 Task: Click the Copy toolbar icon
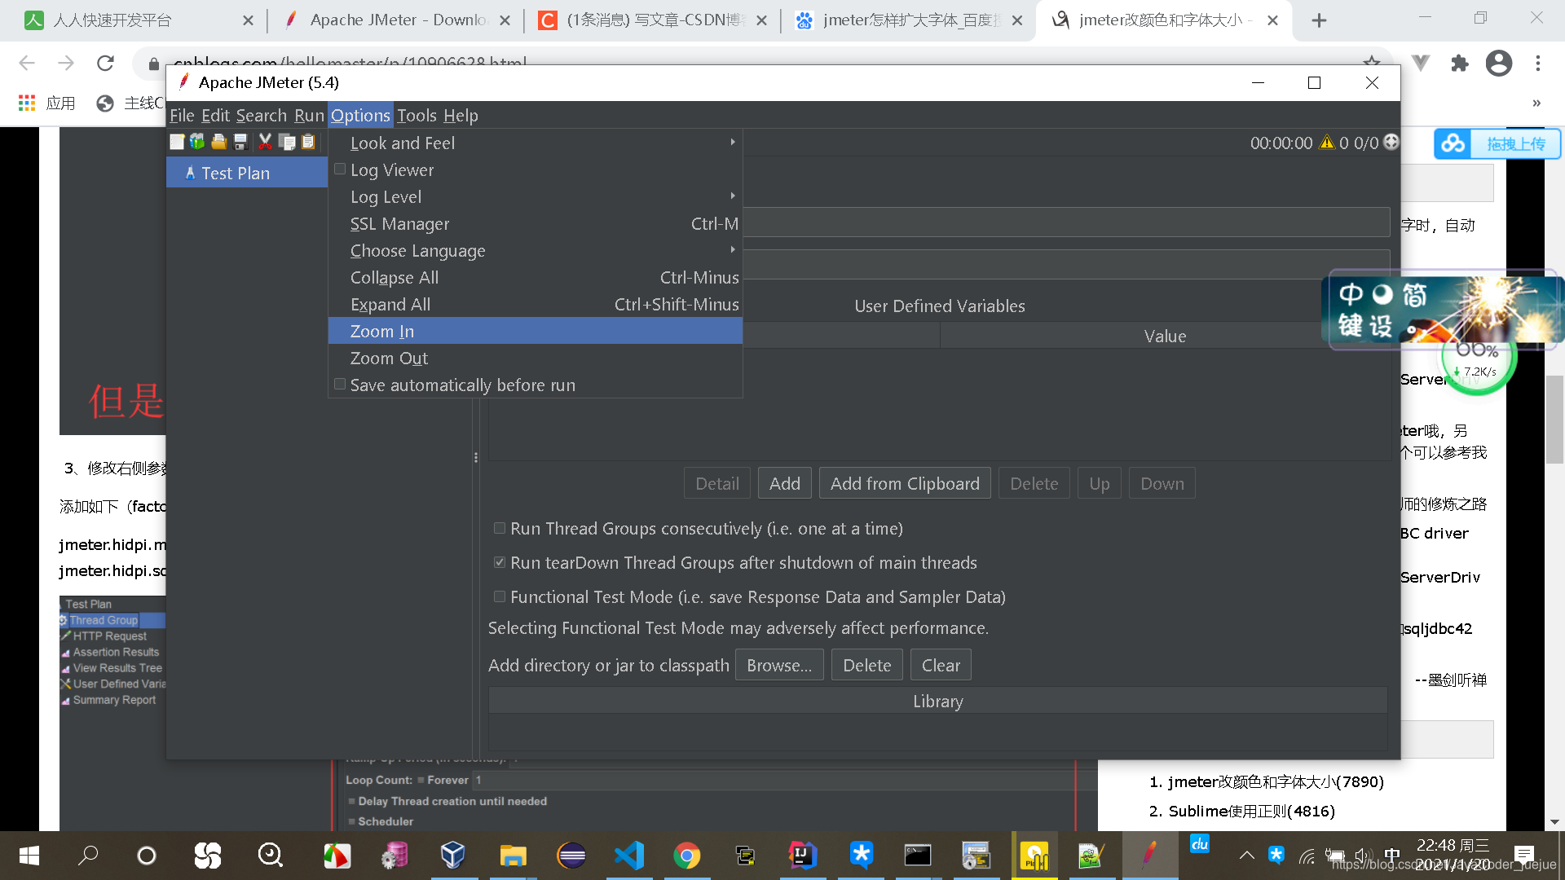(x=287, y=143)
